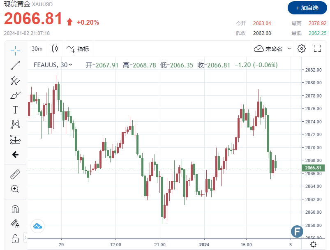Switch chart candle type selector

54,49
